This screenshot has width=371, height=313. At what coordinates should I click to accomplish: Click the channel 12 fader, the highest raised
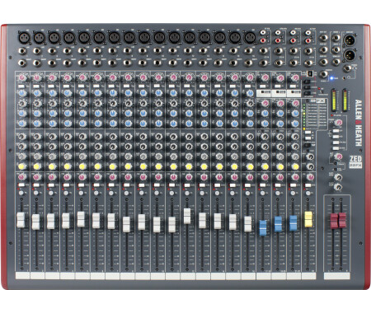tap(187, 216)
